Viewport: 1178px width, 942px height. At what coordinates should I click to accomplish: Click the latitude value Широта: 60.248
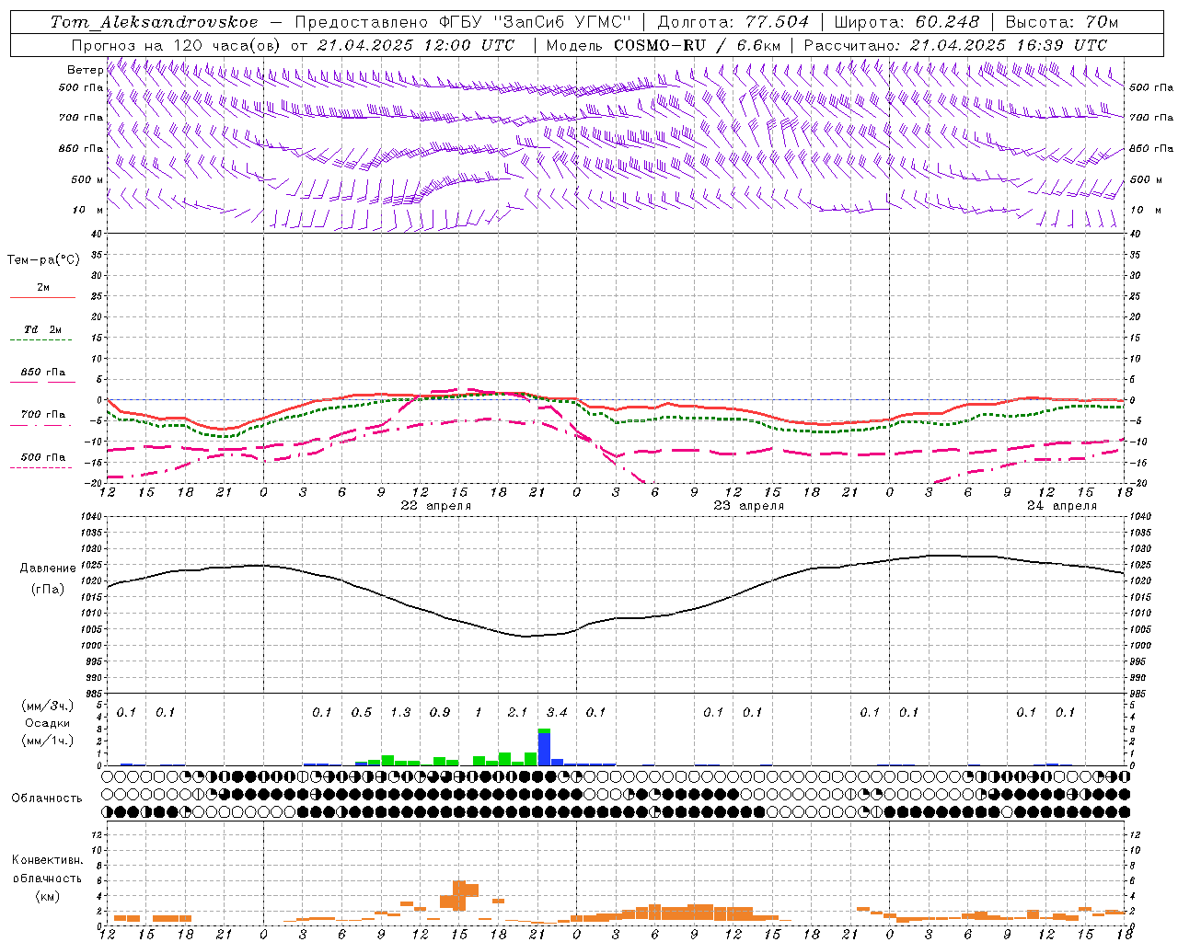click(x=907, y=22)
